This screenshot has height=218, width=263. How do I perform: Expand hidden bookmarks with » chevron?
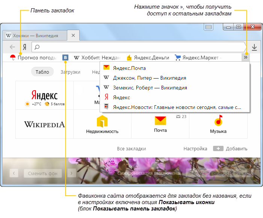click(246, 58)
